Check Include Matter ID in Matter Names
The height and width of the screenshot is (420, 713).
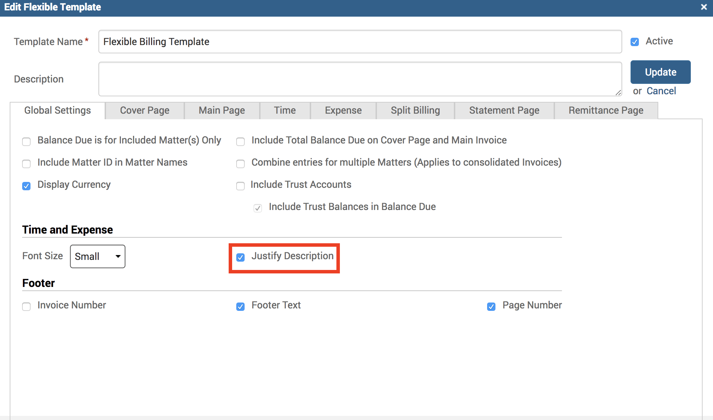[26, 164]
